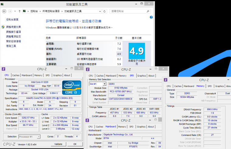Expand the address bar history dropdown arrow

click(x=101, y=11)
